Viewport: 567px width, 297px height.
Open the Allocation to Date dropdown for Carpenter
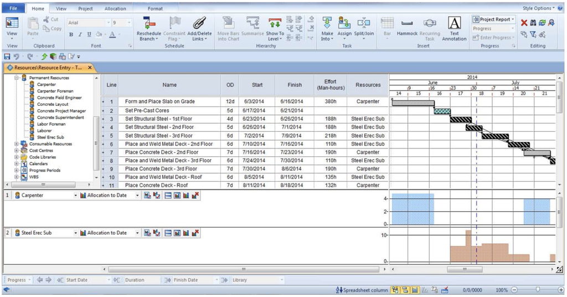coord(138,195)
